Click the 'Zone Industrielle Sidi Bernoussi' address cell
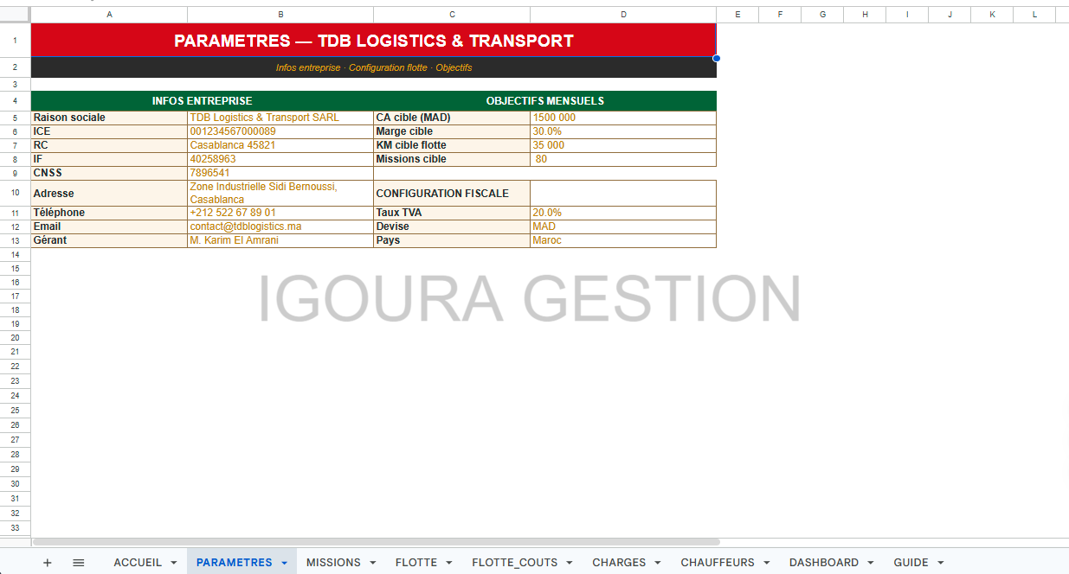Image resolution: width=1069 pixels, height=574 pixels. click(280, 193)
